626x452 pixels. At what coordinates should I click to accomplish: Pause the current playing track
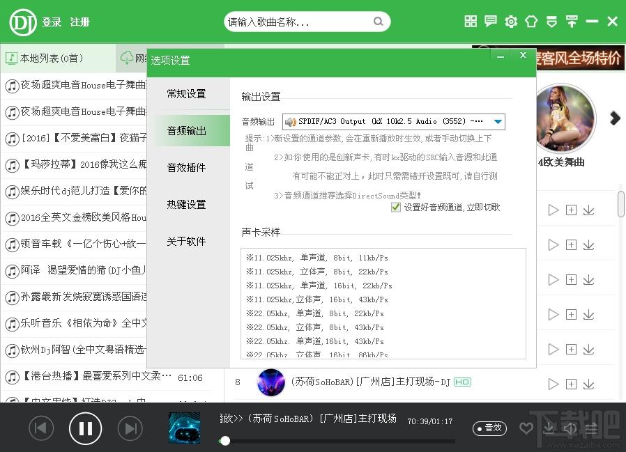coord(85,428)
